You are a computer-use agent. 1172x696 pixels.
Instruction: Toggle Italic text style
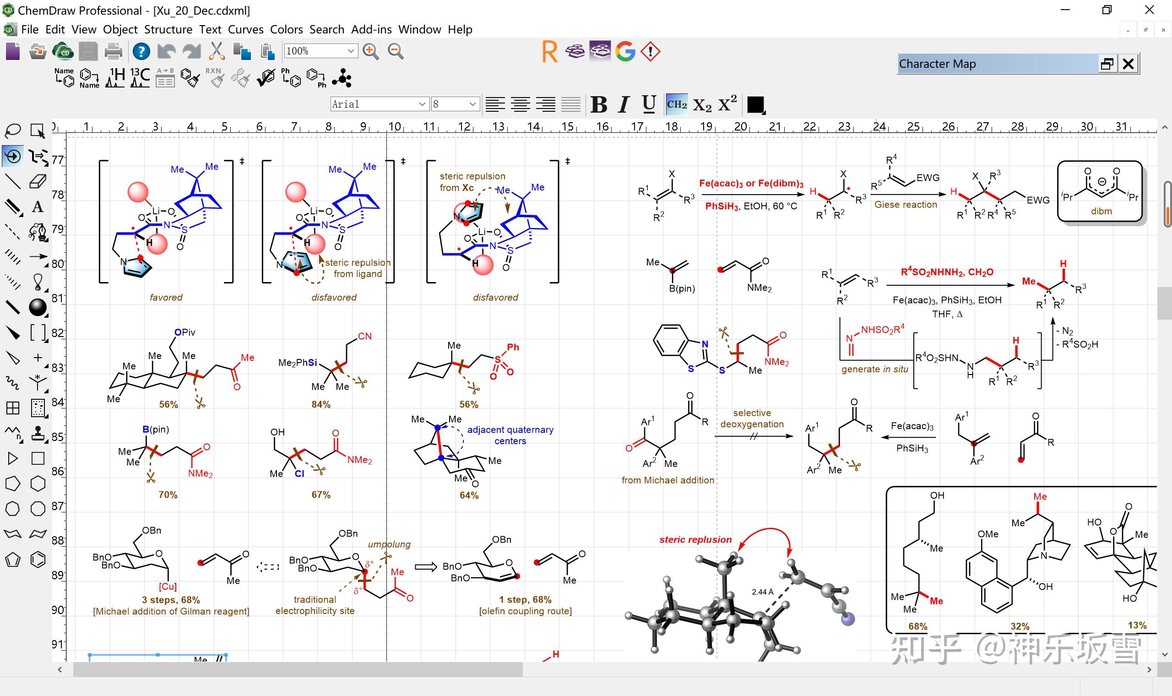pyautogui.click(x=624, y=104)
